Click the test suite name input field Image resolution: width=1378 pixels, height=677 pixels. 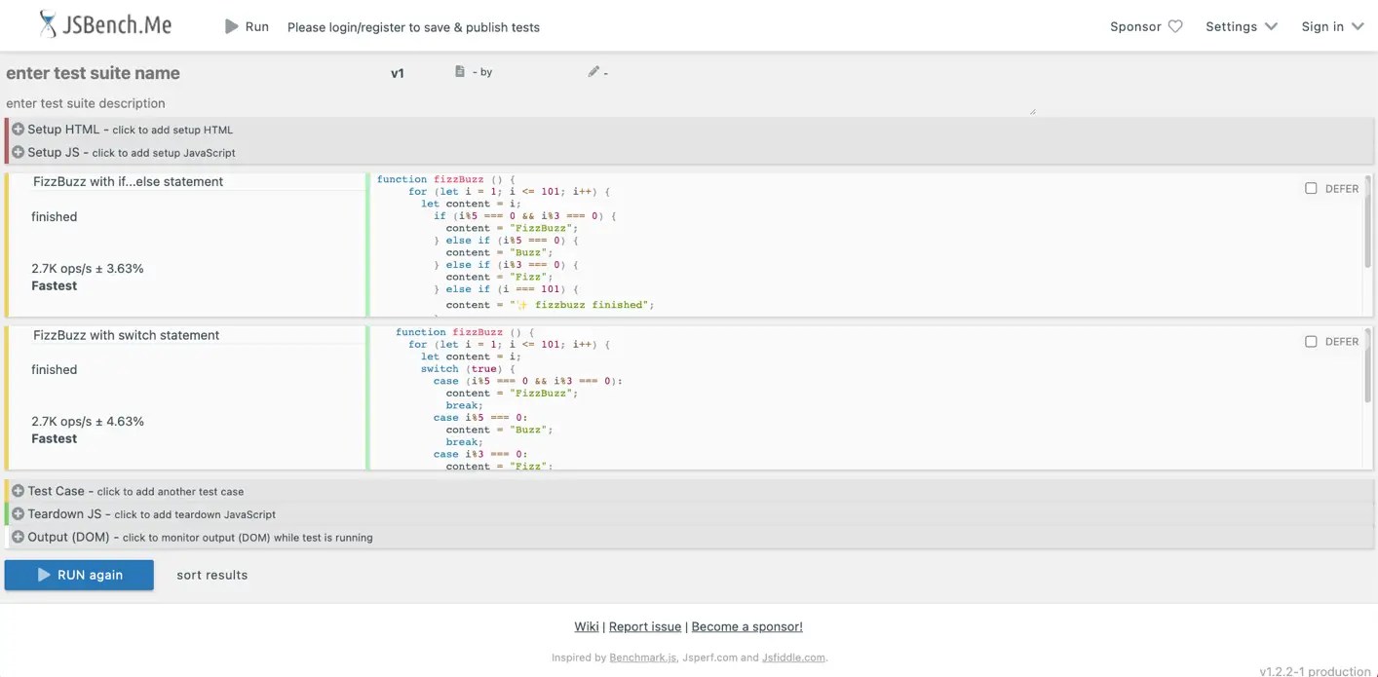pyautogui.click(x=93, y=73)
